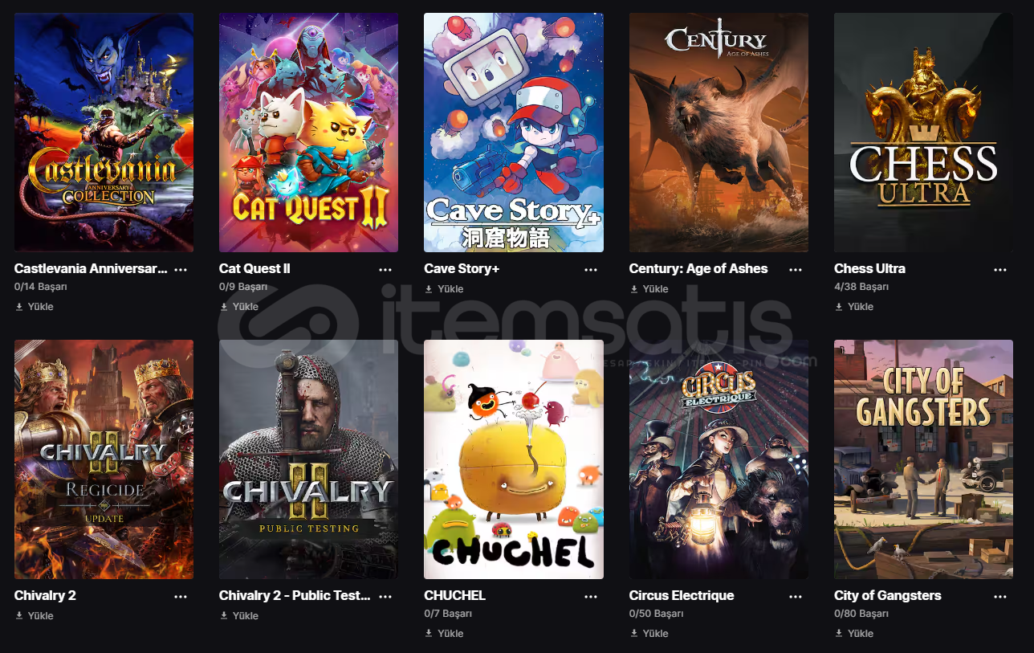
Task: Open three-dot options for Century: Age of Ashes
Action: (796, 269)
